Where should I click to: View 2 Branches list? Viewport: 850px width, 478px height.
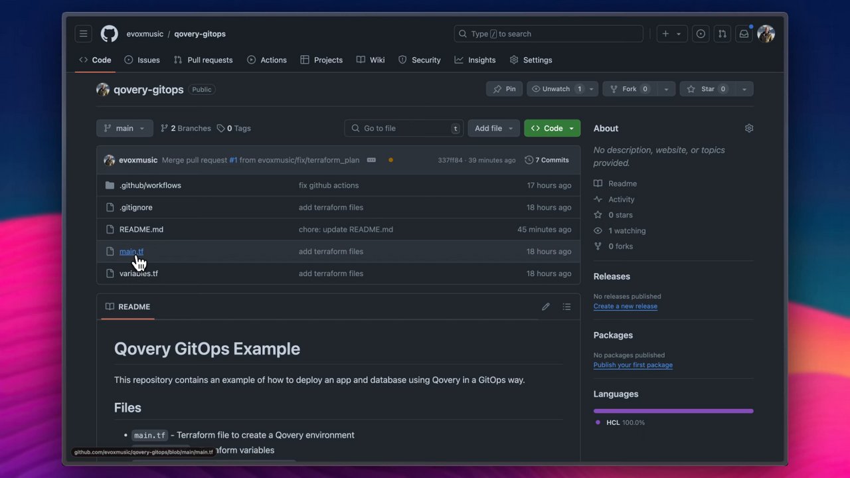point(186,128)
